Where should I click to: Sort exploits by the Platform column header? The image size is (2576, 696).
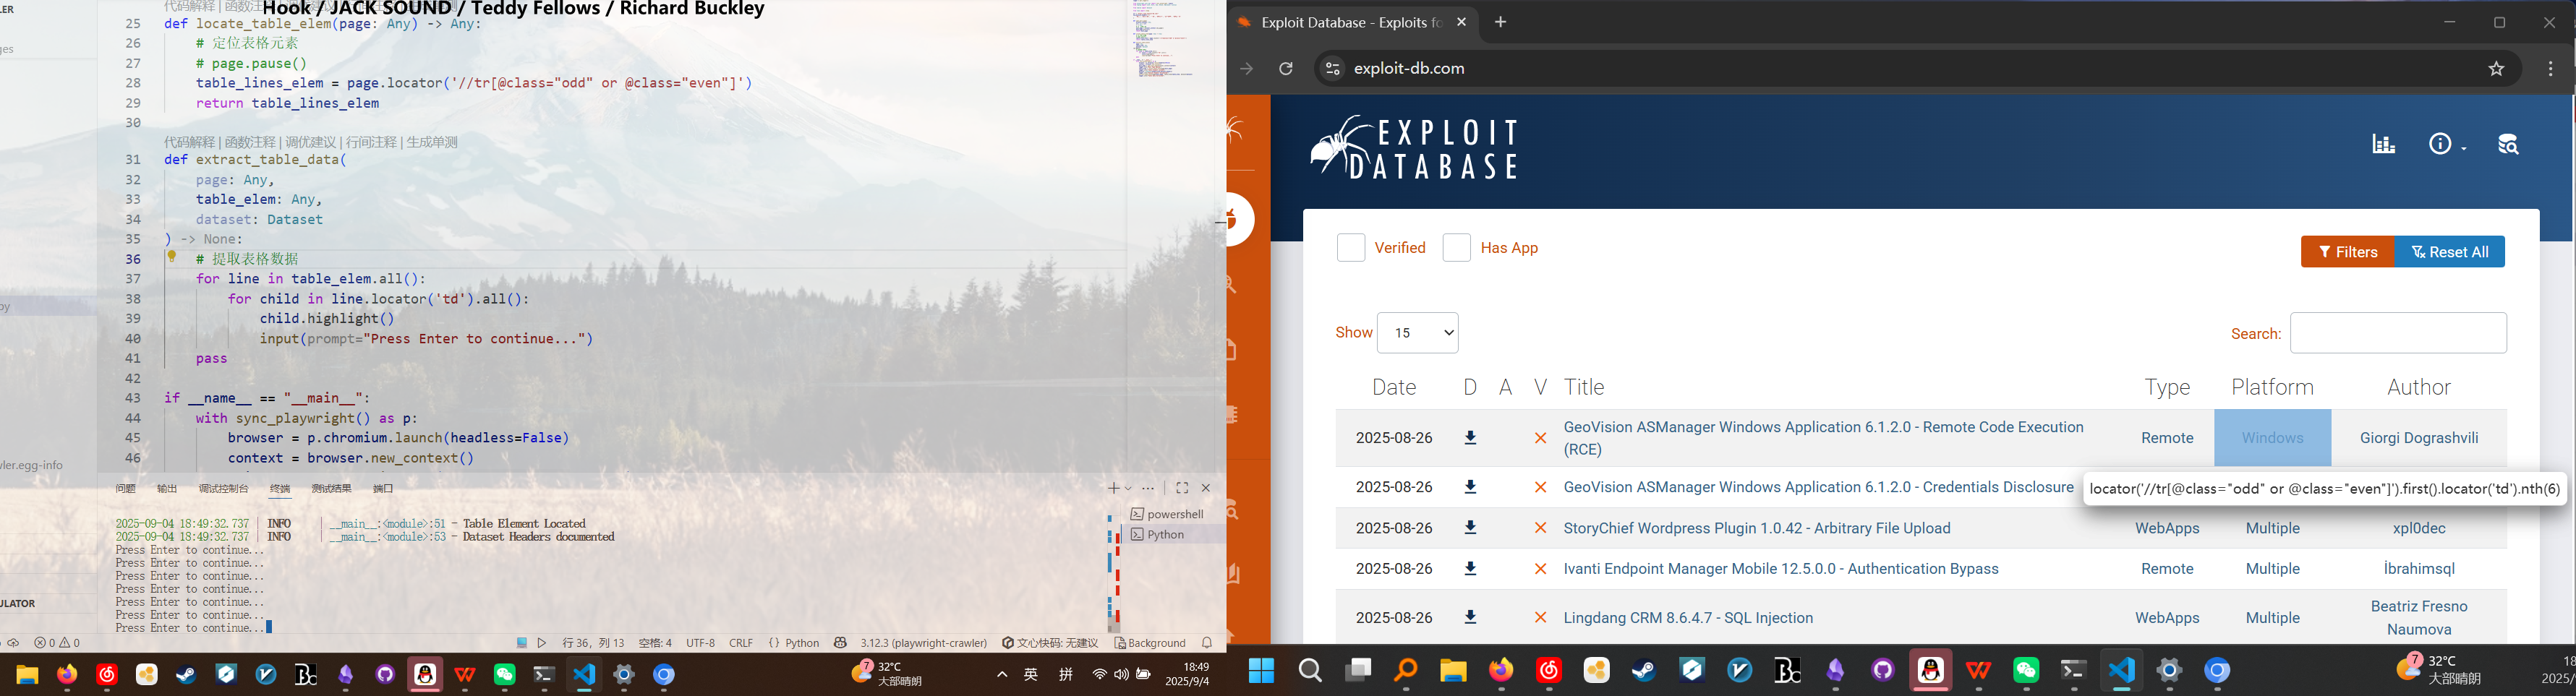[2272, 387]
